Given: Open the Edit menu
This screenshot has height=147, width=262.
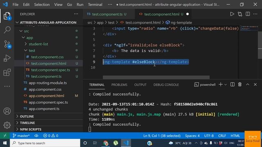Looking at the screenshot, I should point(26,4).
